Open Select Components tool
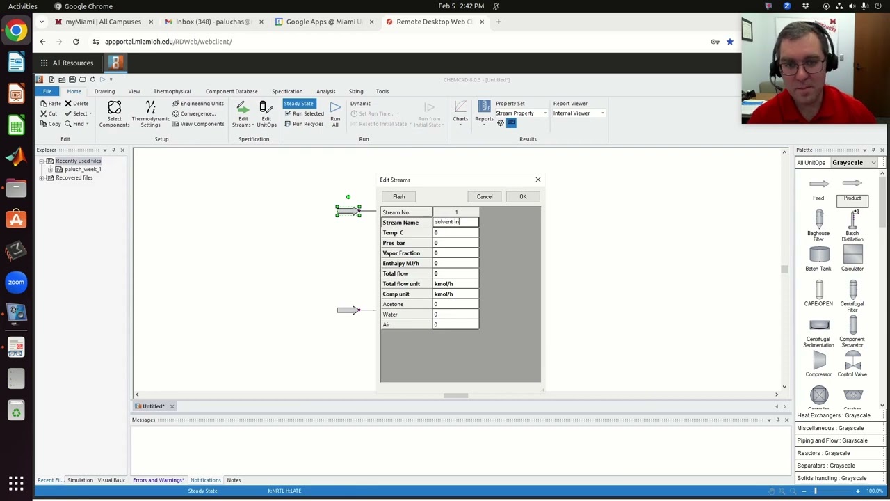Viewport: 890px width, 501px height. coord(114,114)
